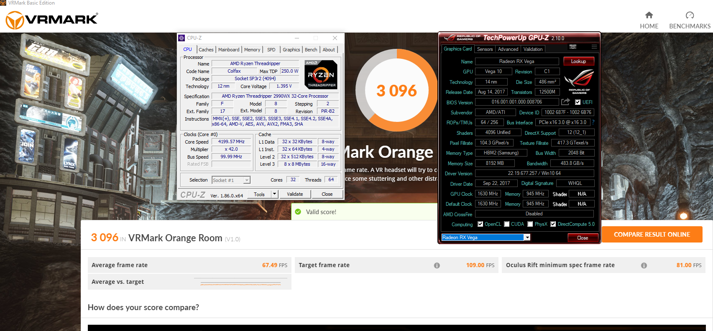
Task: Click the Core Speed value 4199.57 MHz
Action: [x=231, y=142]
